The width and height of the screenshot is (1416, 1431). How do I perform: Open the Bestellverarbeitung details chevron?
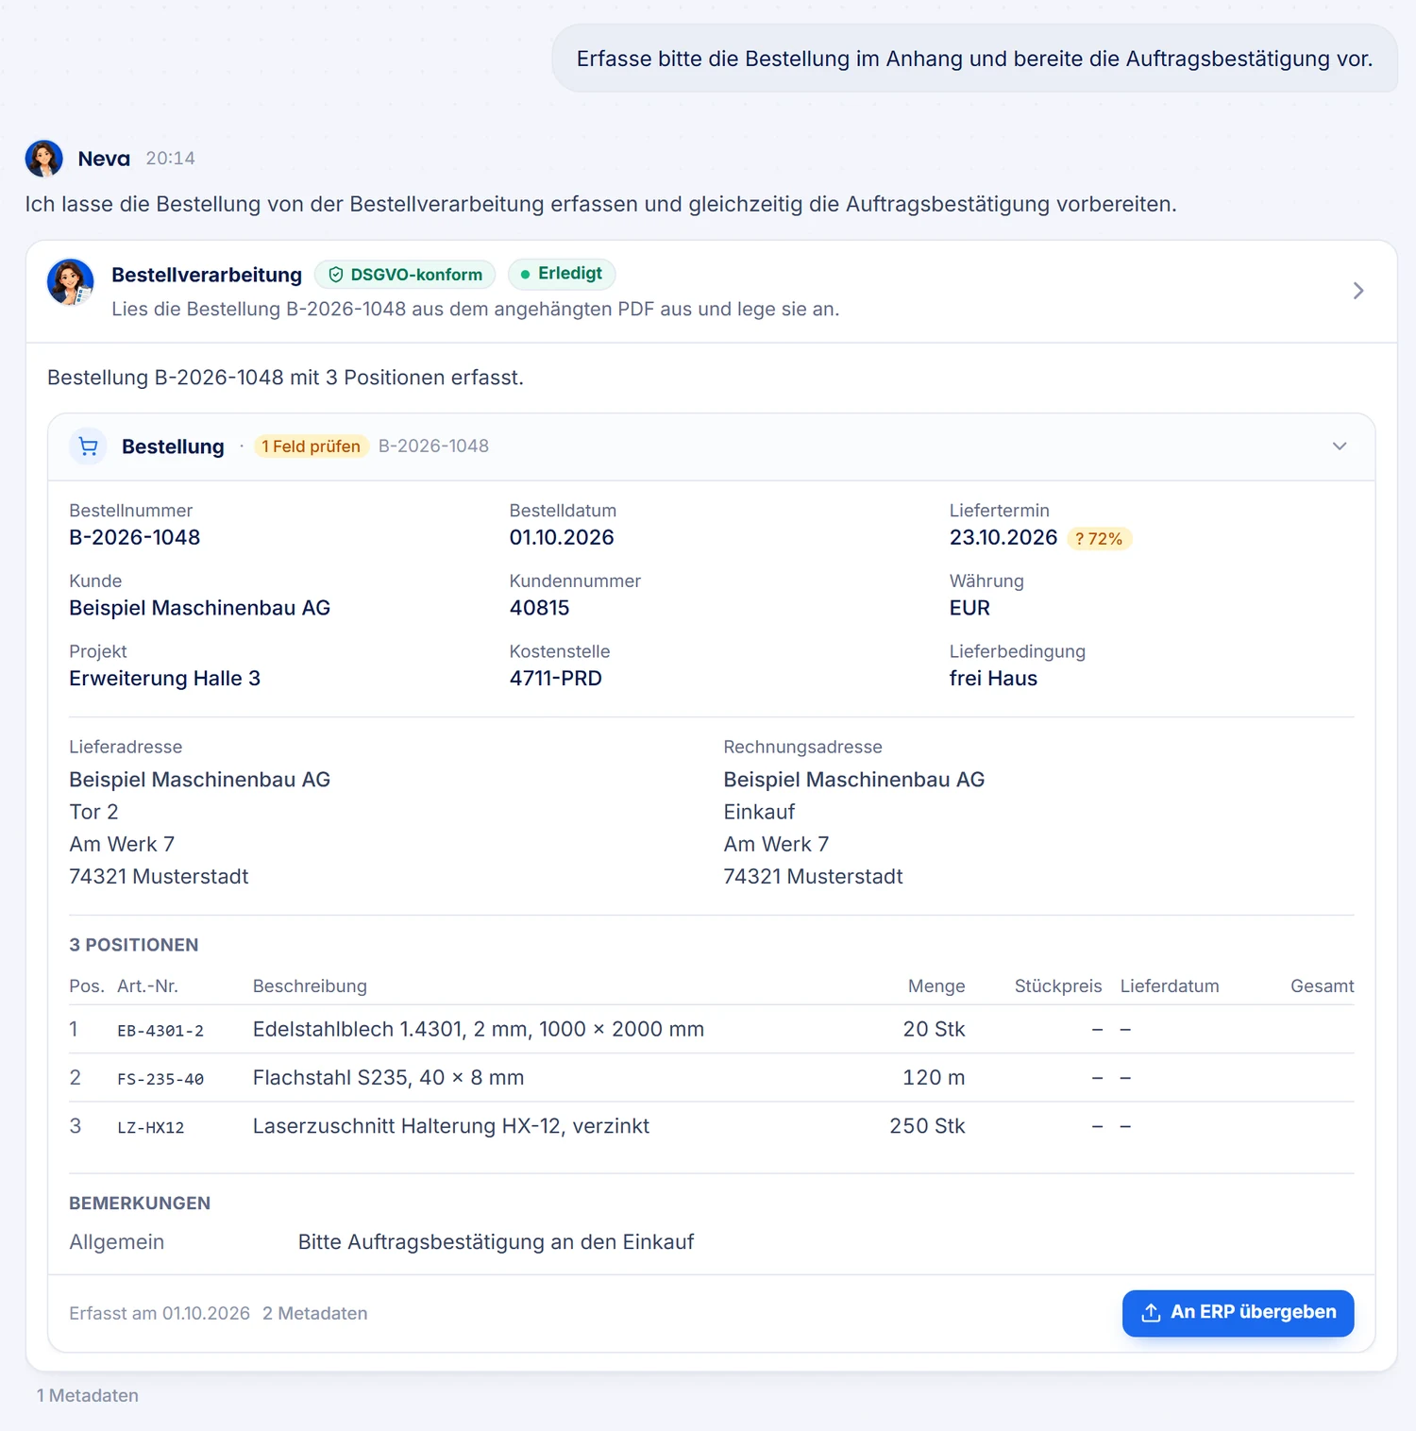click(x=1358, y=291)
